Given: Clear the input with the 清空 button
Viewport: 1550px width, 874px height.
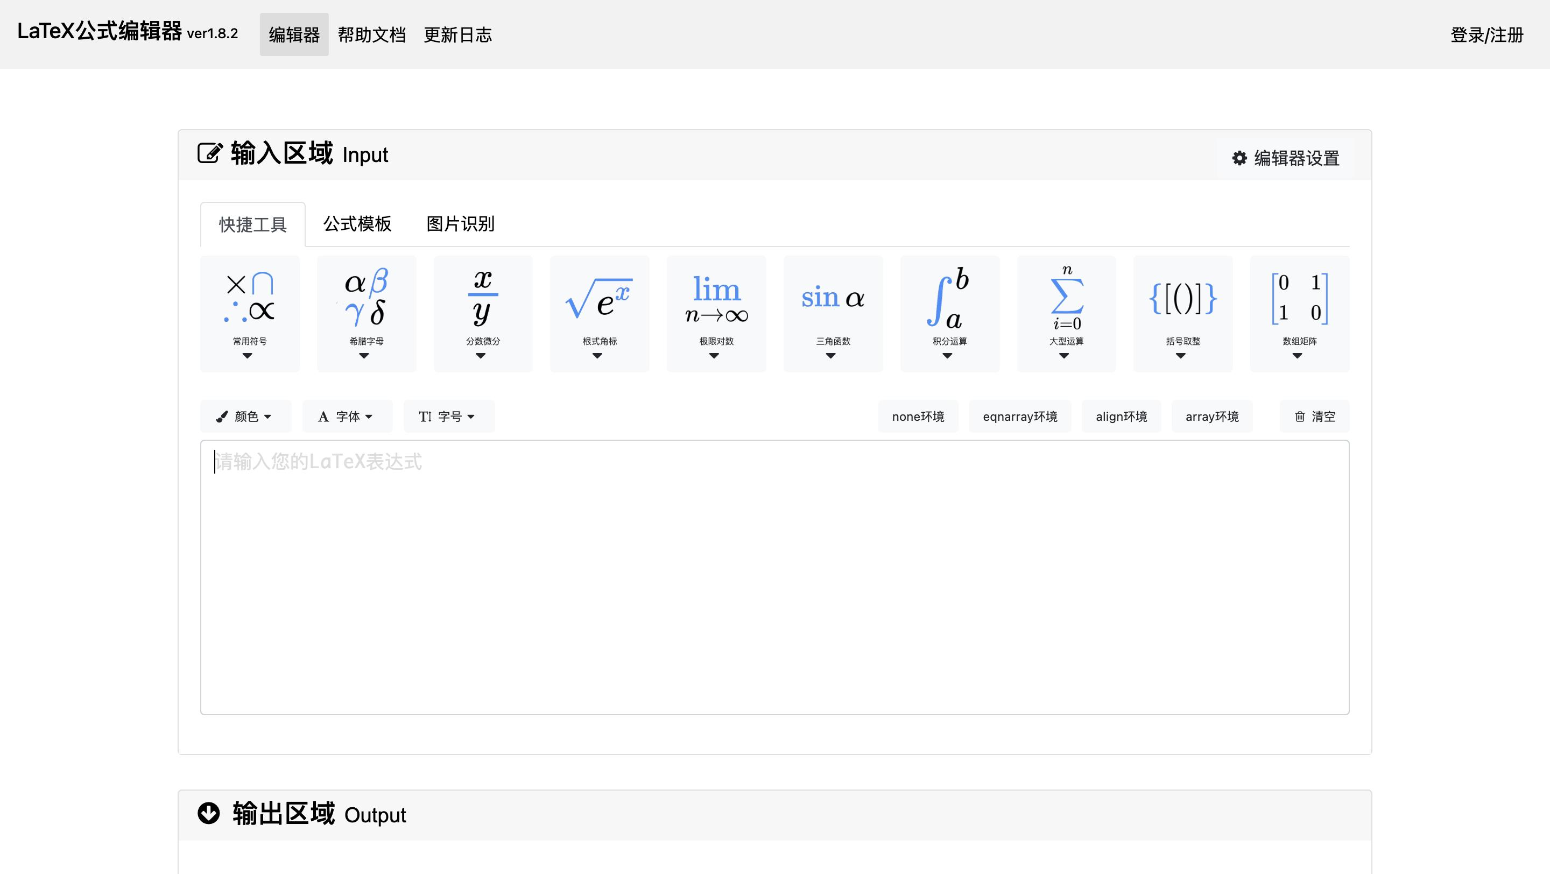Looking at the screenshot, I should click(1314, 416).
